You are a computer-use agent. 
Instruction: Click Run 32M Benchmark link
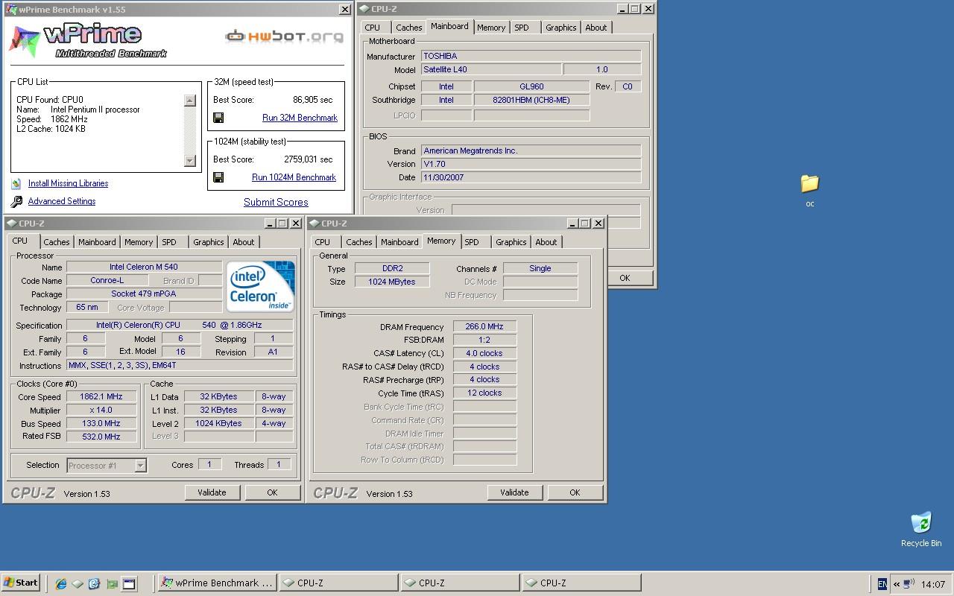pyautogui.click(x=300, y=118)
